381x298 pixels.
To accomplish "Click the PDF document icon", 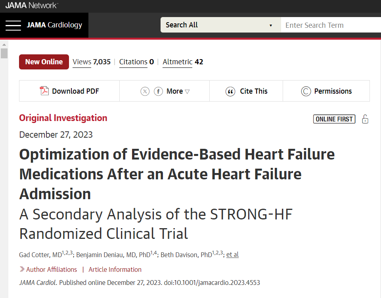I will point(44,91).
